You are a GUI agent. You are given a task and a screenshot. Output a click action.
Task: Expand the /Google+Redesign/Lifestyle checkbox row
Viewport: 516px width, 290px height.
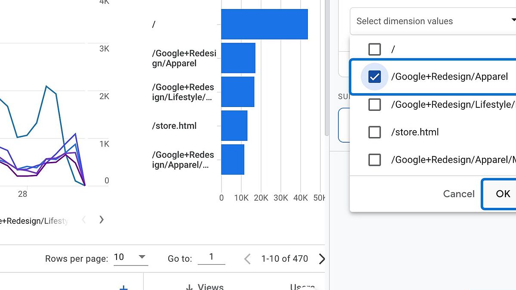pos(375,104)
